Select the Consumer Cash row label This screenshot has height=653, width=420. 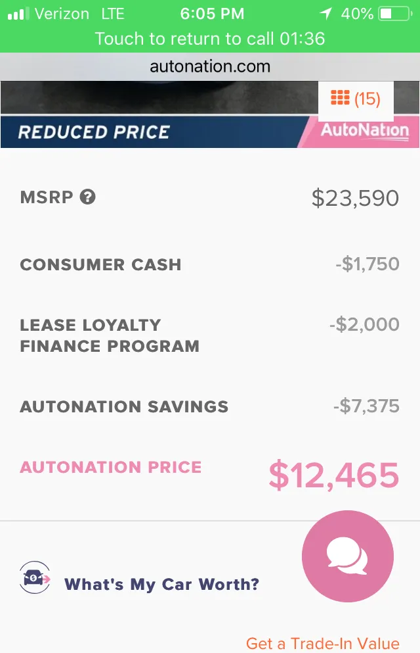coord(100,265)
